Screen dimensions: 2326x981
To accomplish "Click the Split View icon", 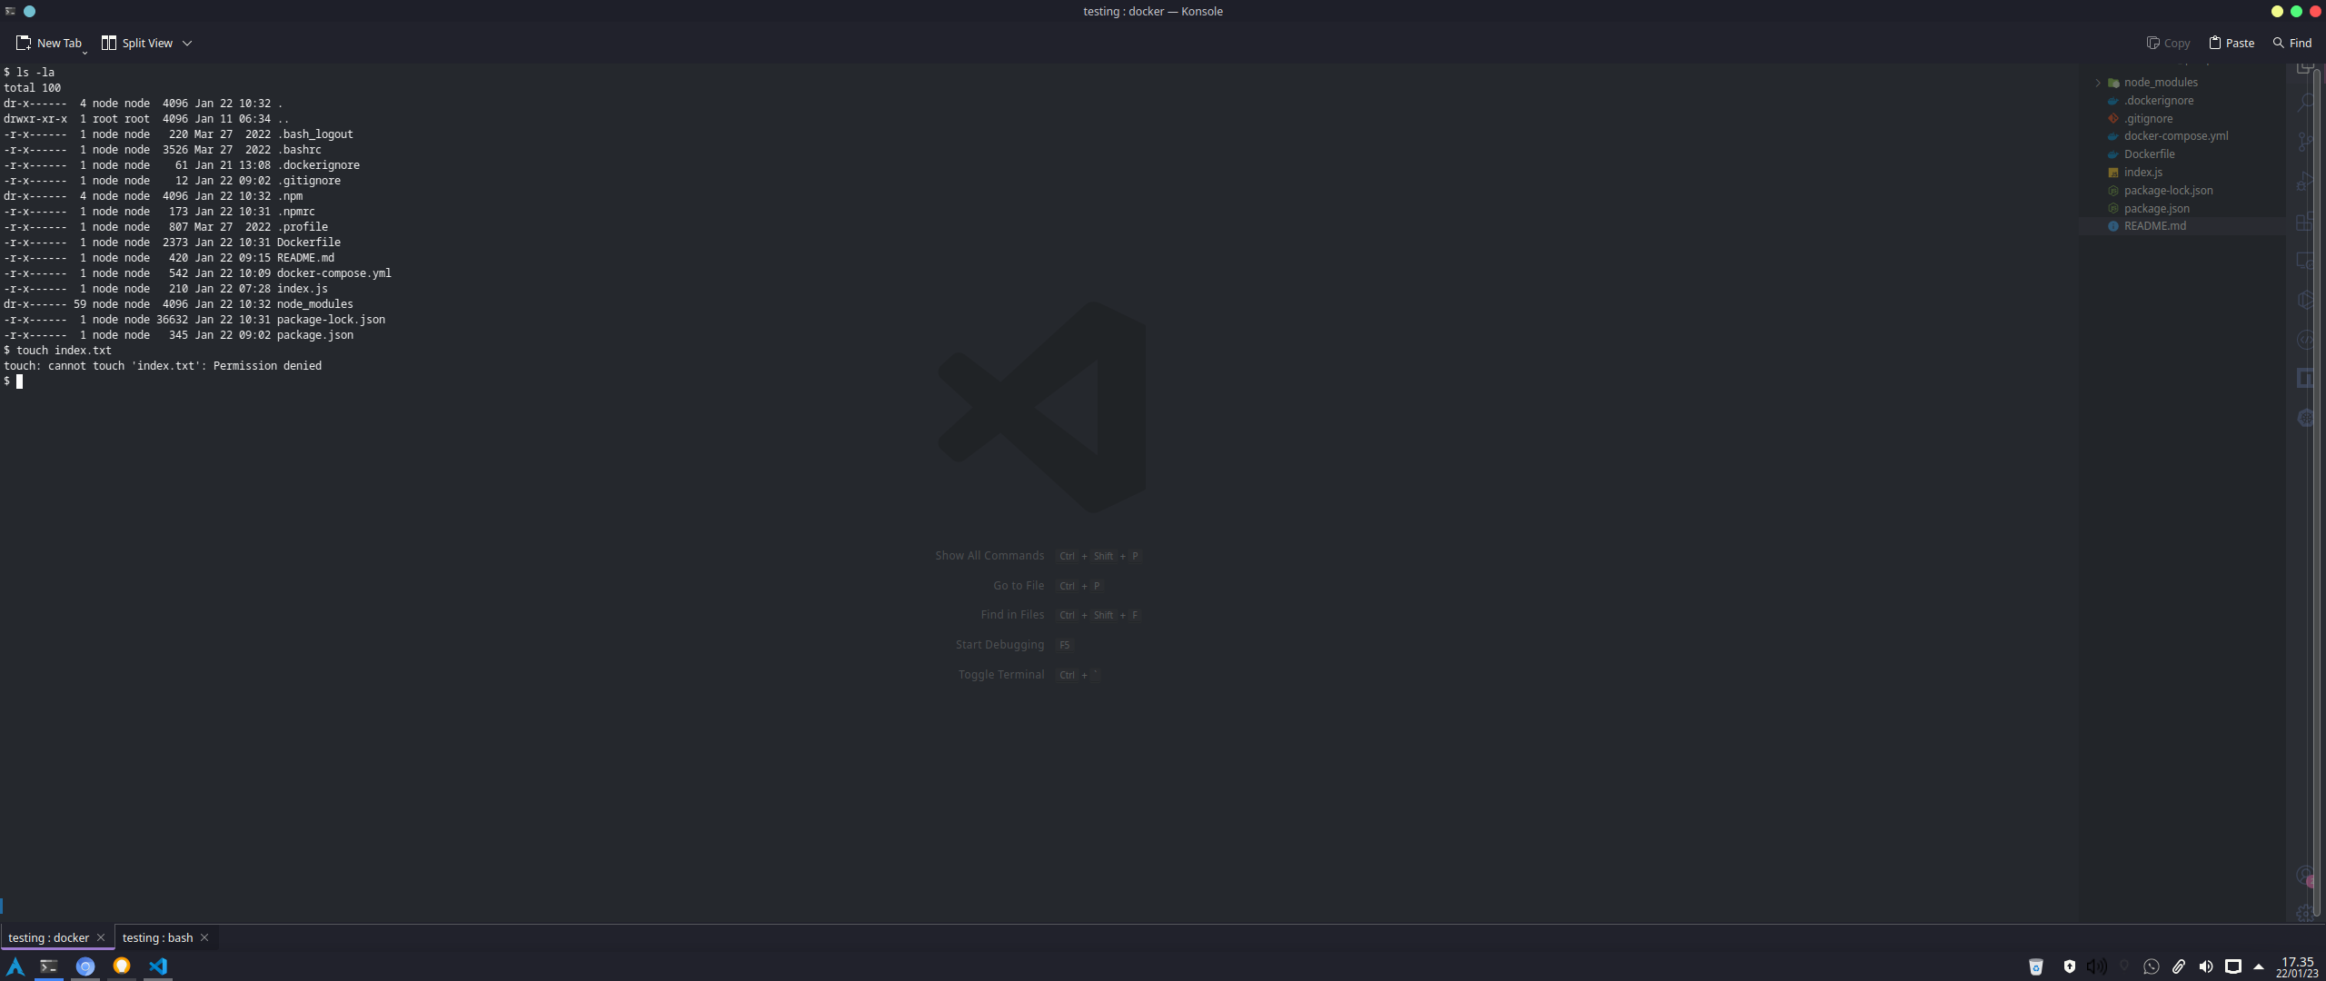I will (x=109, y=43).
